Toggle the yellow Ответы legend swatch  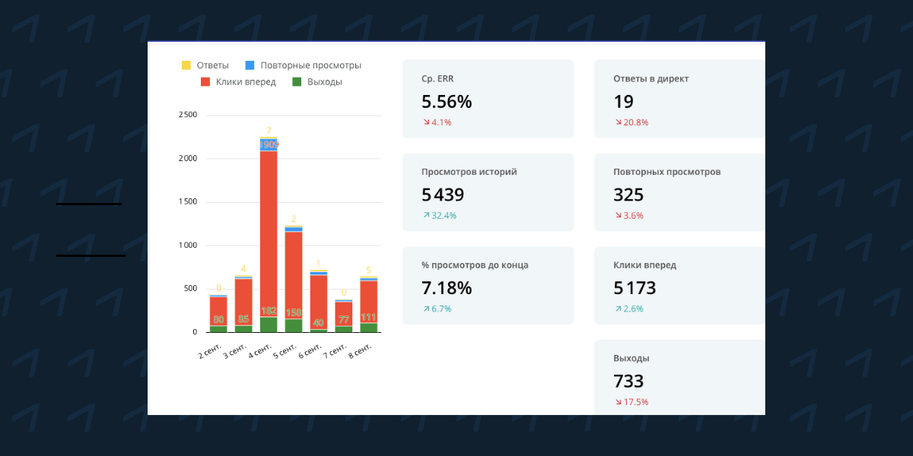(186, 65)
